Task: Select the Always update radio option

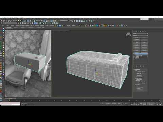Action: coord(137,86)
